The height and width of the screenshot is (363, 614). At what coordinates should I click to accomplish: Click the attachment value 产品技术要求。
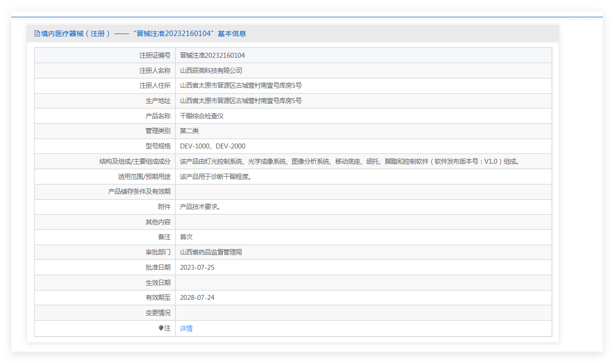pyautogui.click(x=200, y=207)
